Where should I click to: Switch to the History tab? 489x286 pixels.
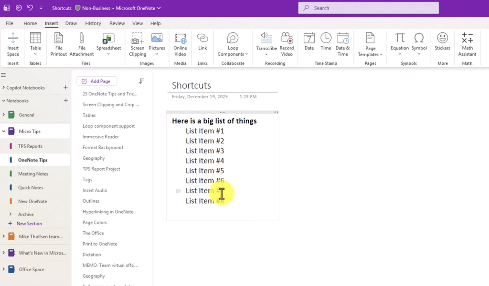click(93, 23)
